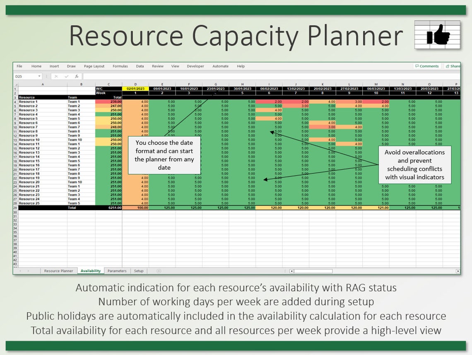The height and width of the screenshot is (355, 472).
Task: Open the Comments panel
Action: [427, 66]
